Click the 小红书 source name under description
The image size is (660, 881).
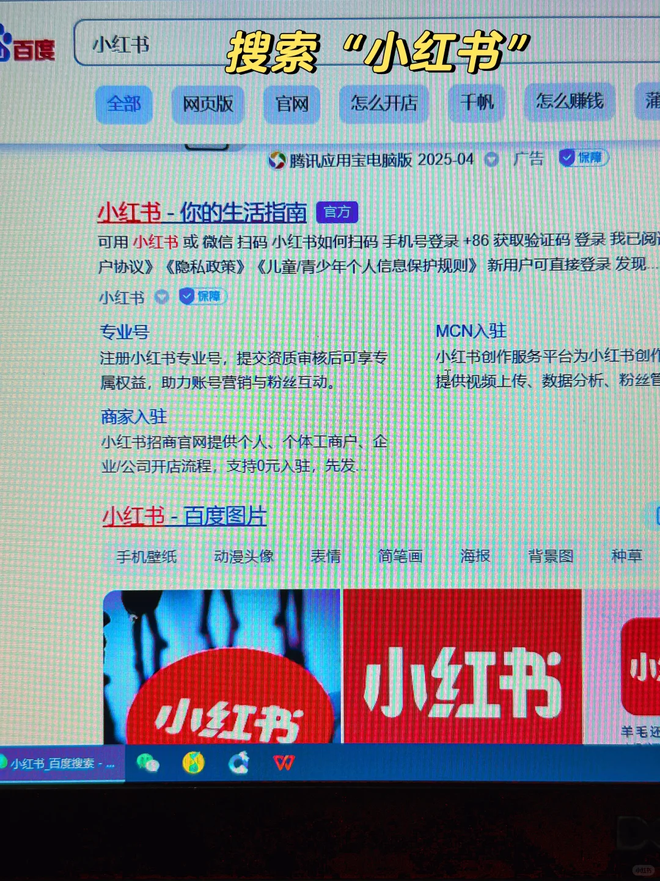pos(122,298)
